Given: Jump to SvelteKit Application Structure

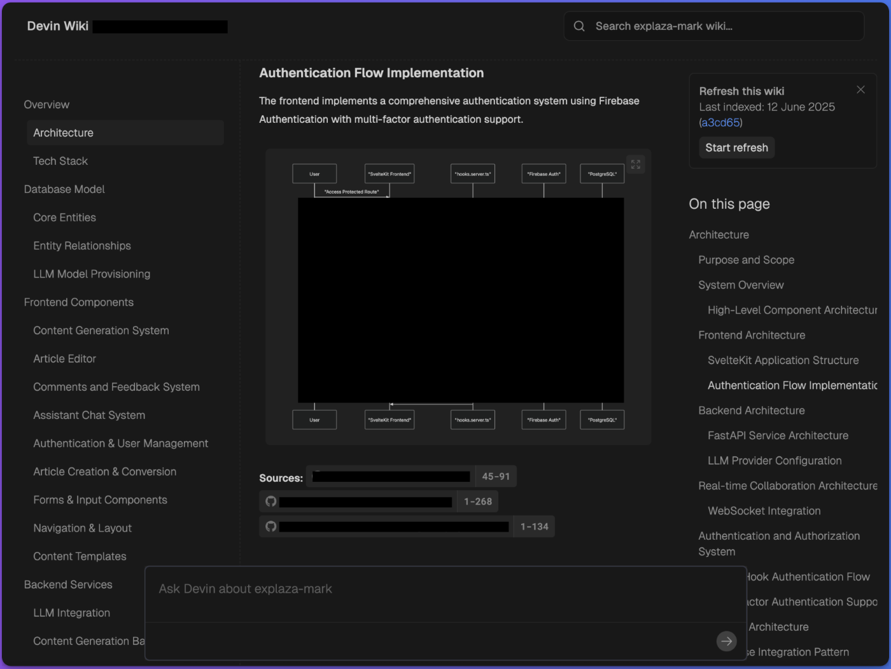Looking at the screenshot, I should [x=783, y=360].
